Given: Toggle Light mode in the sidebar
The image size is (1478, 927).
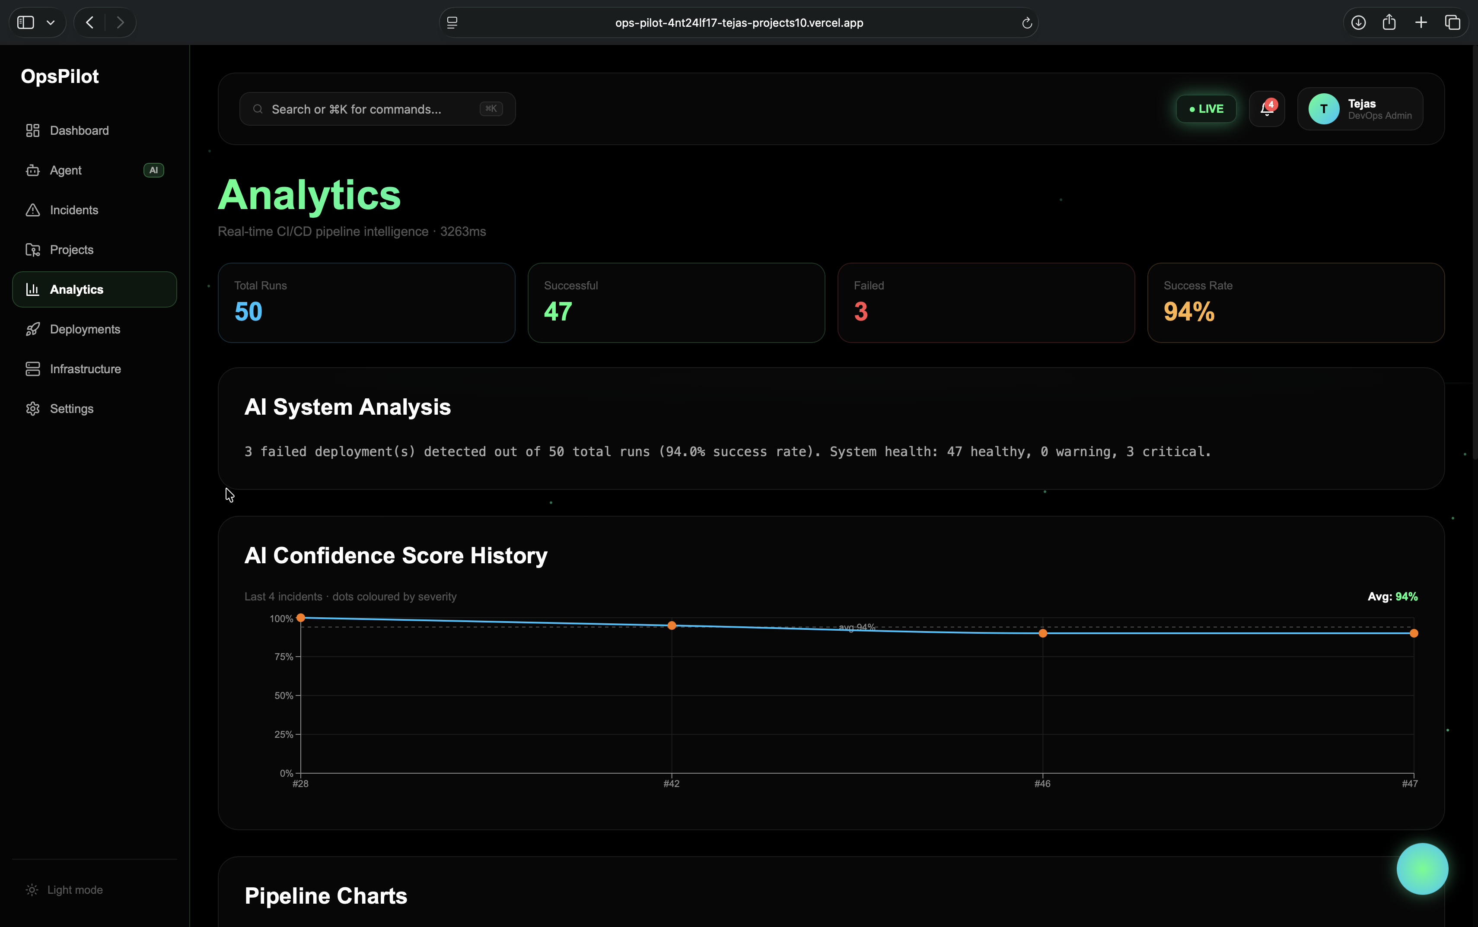Looking at the screenshot, I should click(64, 889).
